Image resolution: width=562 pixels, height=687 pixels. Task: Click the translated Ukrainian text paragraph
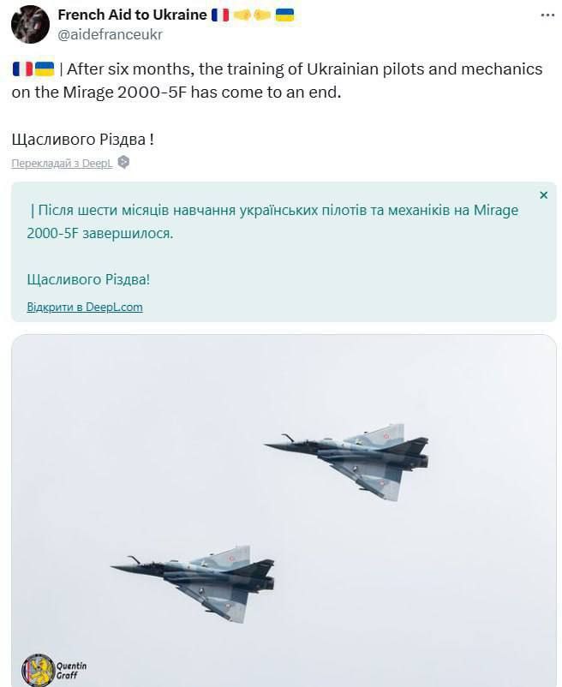273,221
